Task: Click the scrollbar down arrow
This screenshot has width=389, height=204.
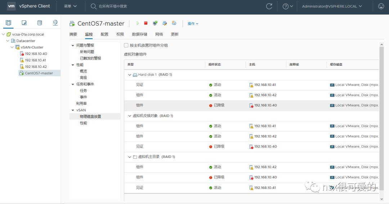Action: 381,199
